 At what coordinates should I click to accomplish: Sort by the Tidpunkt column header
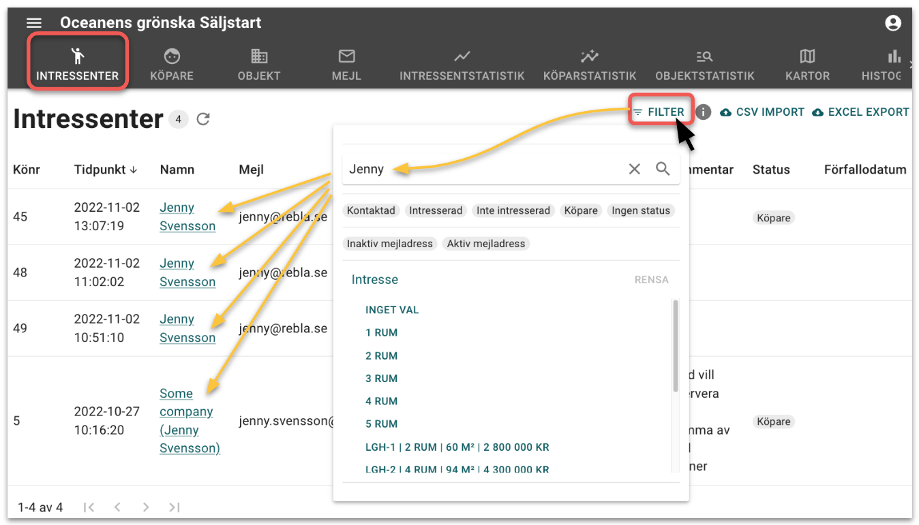click(100, 170)
